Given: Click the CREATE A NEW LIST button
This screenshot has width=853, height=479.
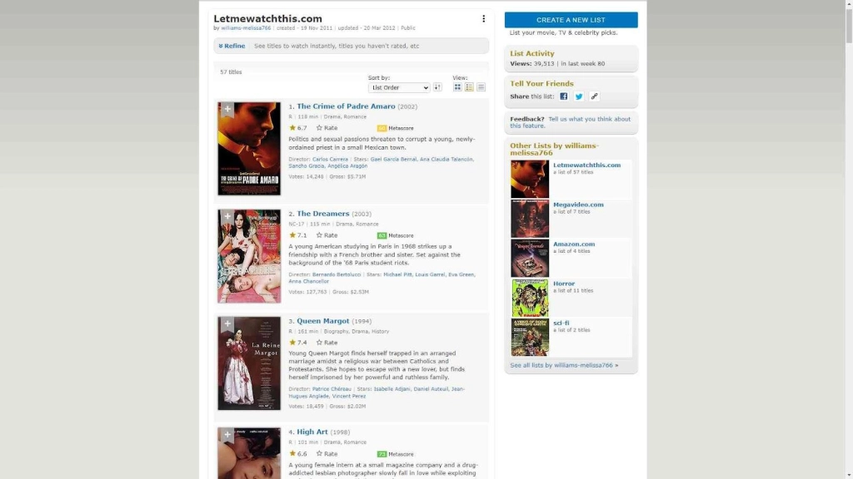Looking at the screenshot, I should 571,19.
